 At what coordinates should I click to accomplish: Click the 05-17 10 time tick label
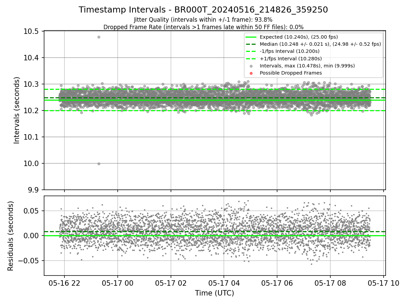(383, 283)
